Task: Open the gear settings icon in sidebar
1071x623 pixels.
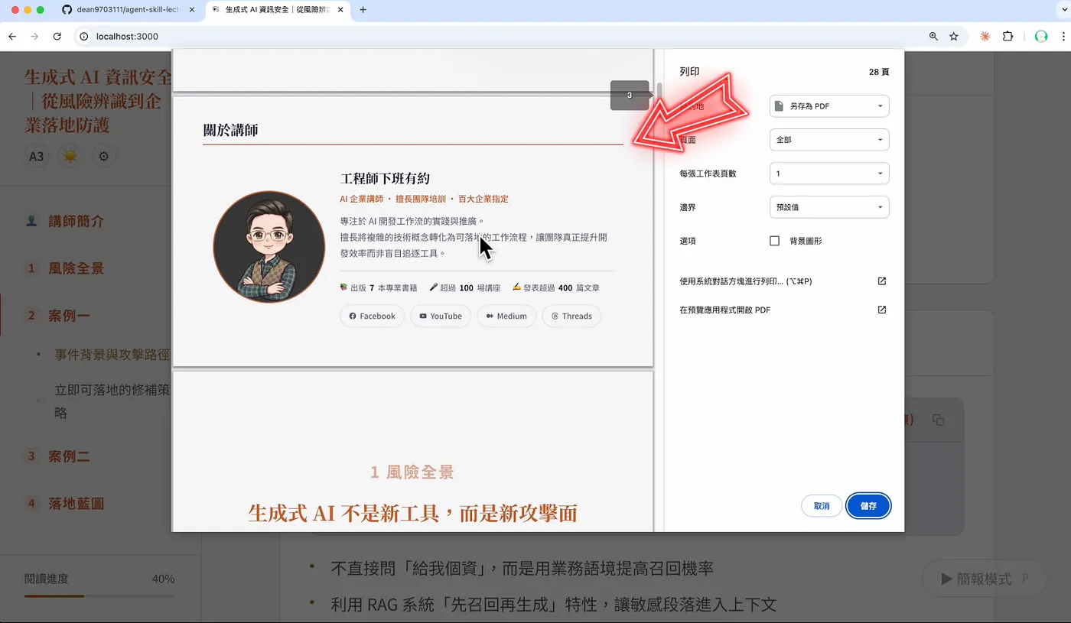Action: pyautogui.click(x=104, y=157)
